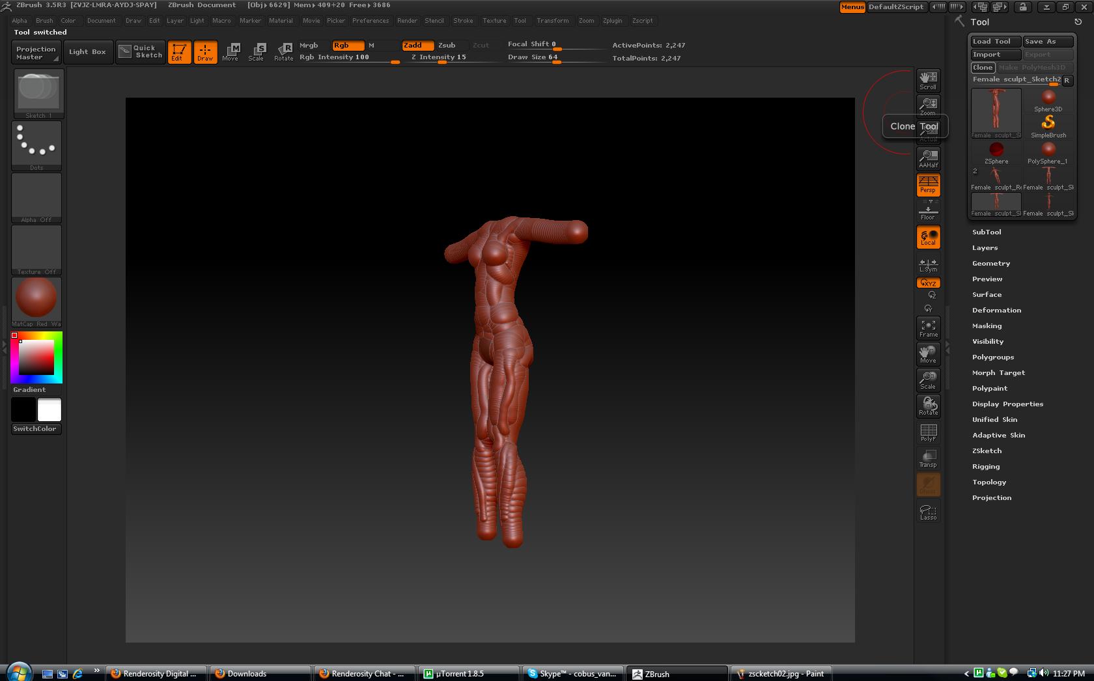The width and height of the screenshot is (1094, 681).
Task: Select the Move tool in top shelf
Action: [231, 52]
